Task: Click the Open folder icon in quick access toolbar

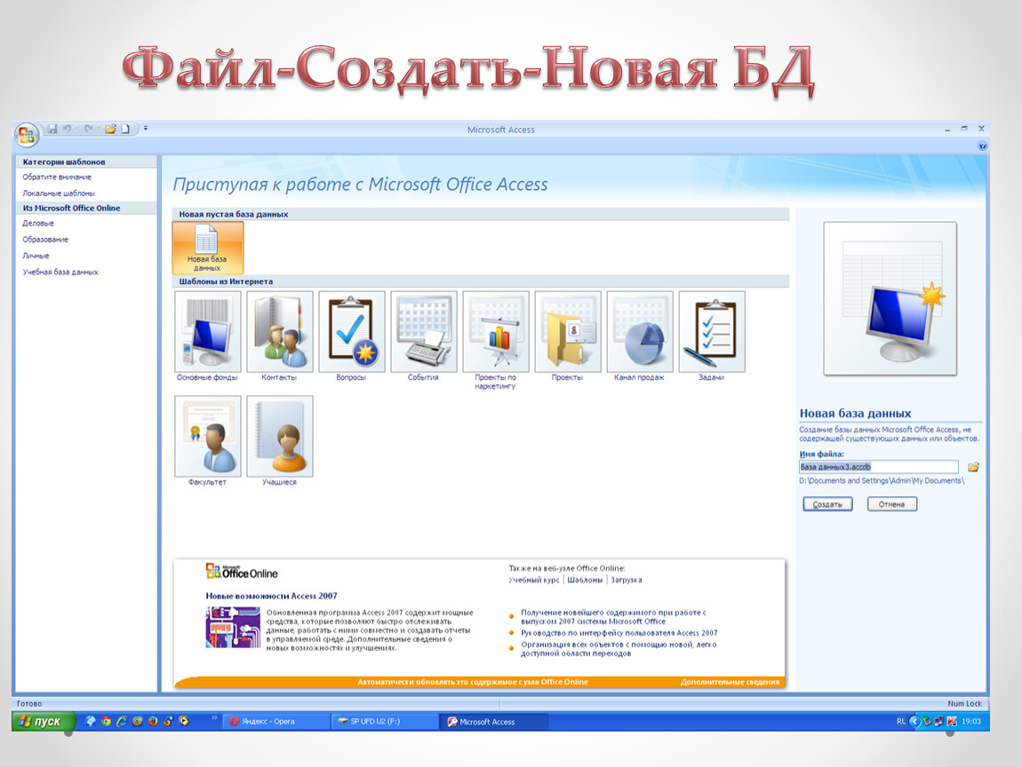Action: (111, 129)
